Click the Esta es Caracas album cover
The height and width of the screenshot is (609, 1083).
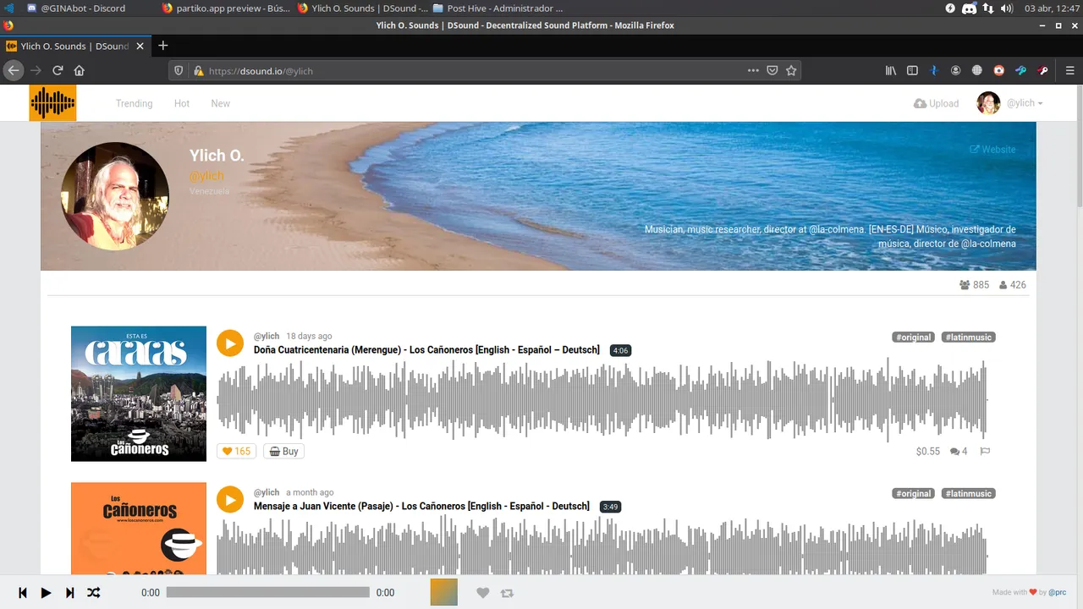139,393
